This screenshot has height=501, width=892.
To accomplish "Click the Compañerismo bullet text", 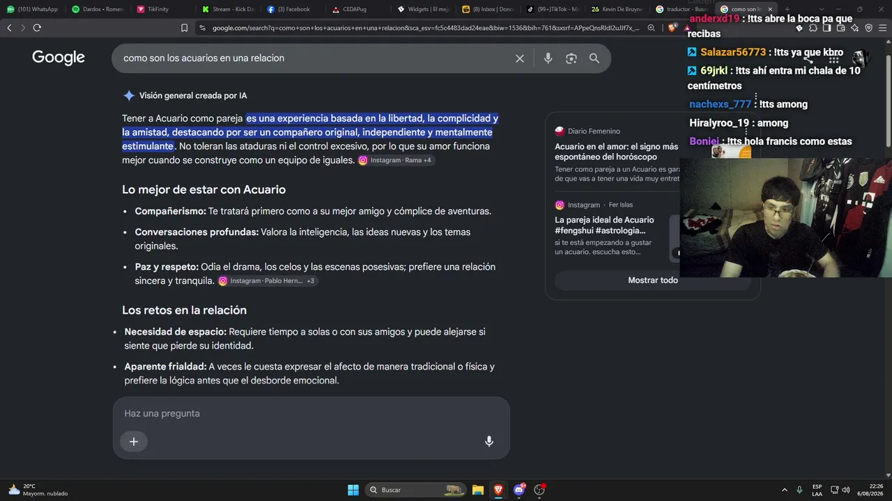I will point(313,212).
